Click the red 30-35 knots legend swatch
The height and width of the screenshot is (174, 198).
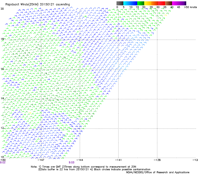(x=162, y=3)
